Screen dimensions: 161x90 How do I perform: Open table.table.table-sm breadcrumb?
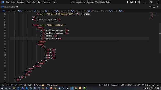(99, 11)
